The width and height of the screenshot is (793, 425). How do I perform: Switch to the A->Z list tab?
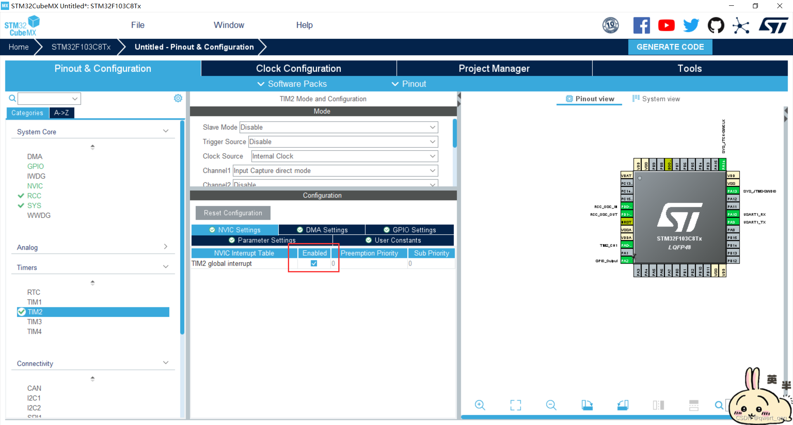pos(62,113)
